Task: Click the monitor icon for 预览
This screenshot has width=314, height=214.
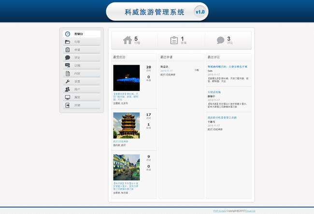Action: [68, 97]
